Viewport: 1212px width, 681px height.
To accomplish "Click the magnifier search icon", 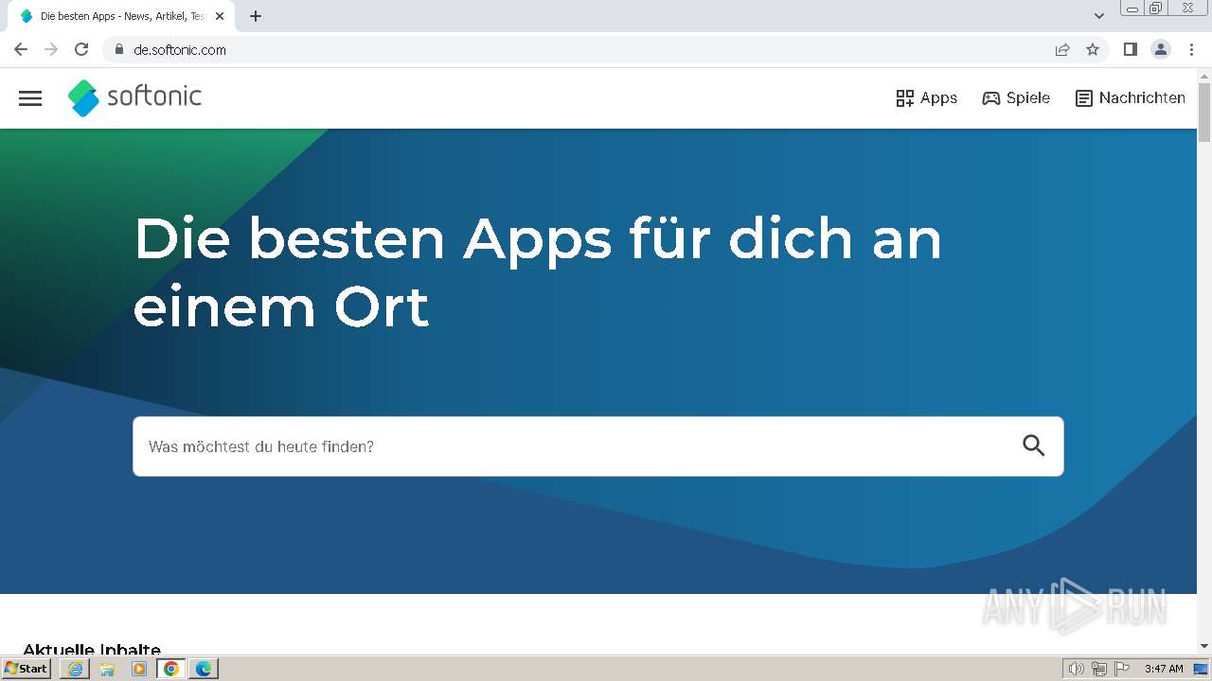I will [1034, 445].
